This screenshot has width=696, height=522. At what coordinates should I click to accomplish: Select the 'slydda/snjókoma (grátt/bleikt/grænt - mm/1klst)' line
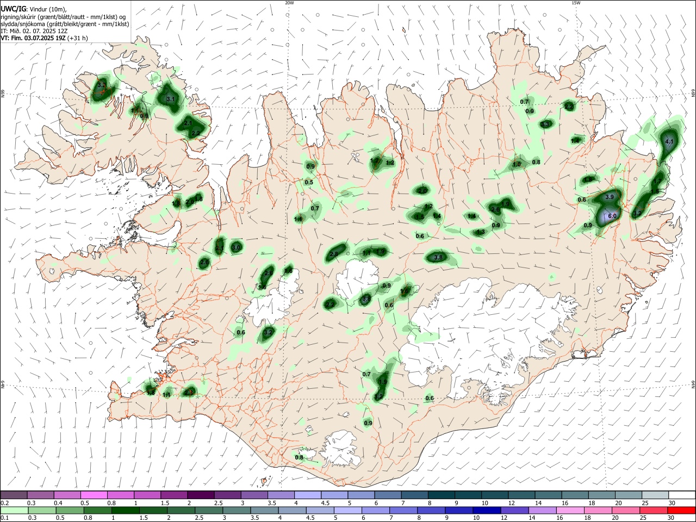coord(65,24)
